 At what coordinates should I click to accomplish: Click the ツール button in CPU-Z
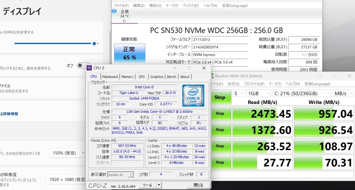tap(147, 185)
